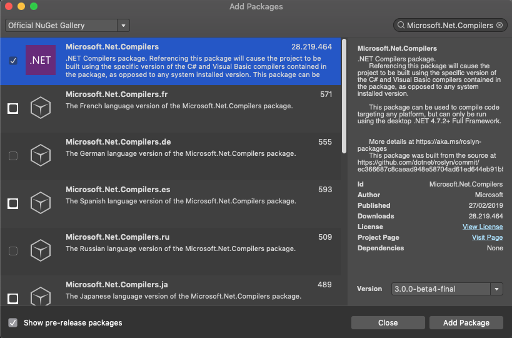Viewport: 512px width, 338px height.
Task: Click the 509 download count
Action: (x=325, y=237)
